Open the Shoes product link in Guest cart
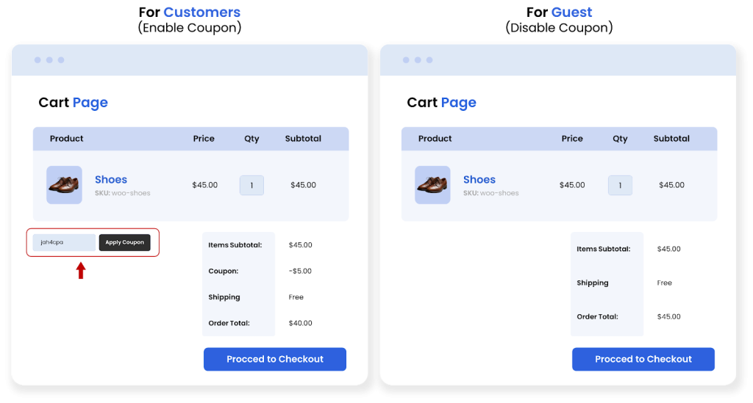This screenshot has width=753, height=403. coord(479,180)
